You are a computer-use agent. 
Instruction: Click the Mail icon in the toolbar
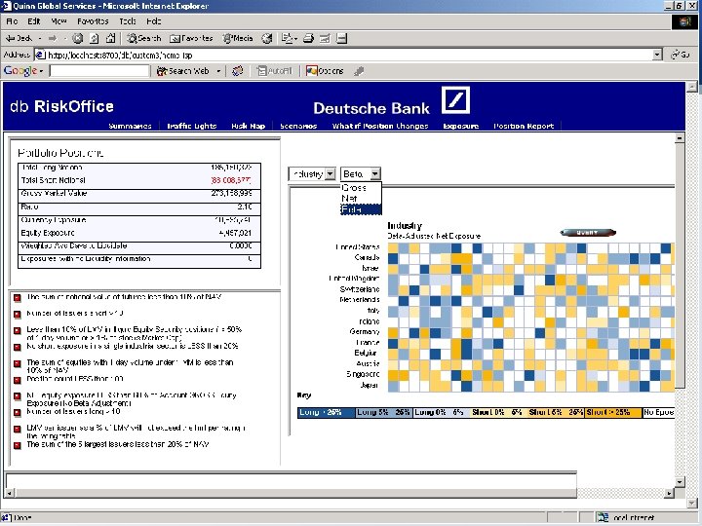tap(289, 38)
